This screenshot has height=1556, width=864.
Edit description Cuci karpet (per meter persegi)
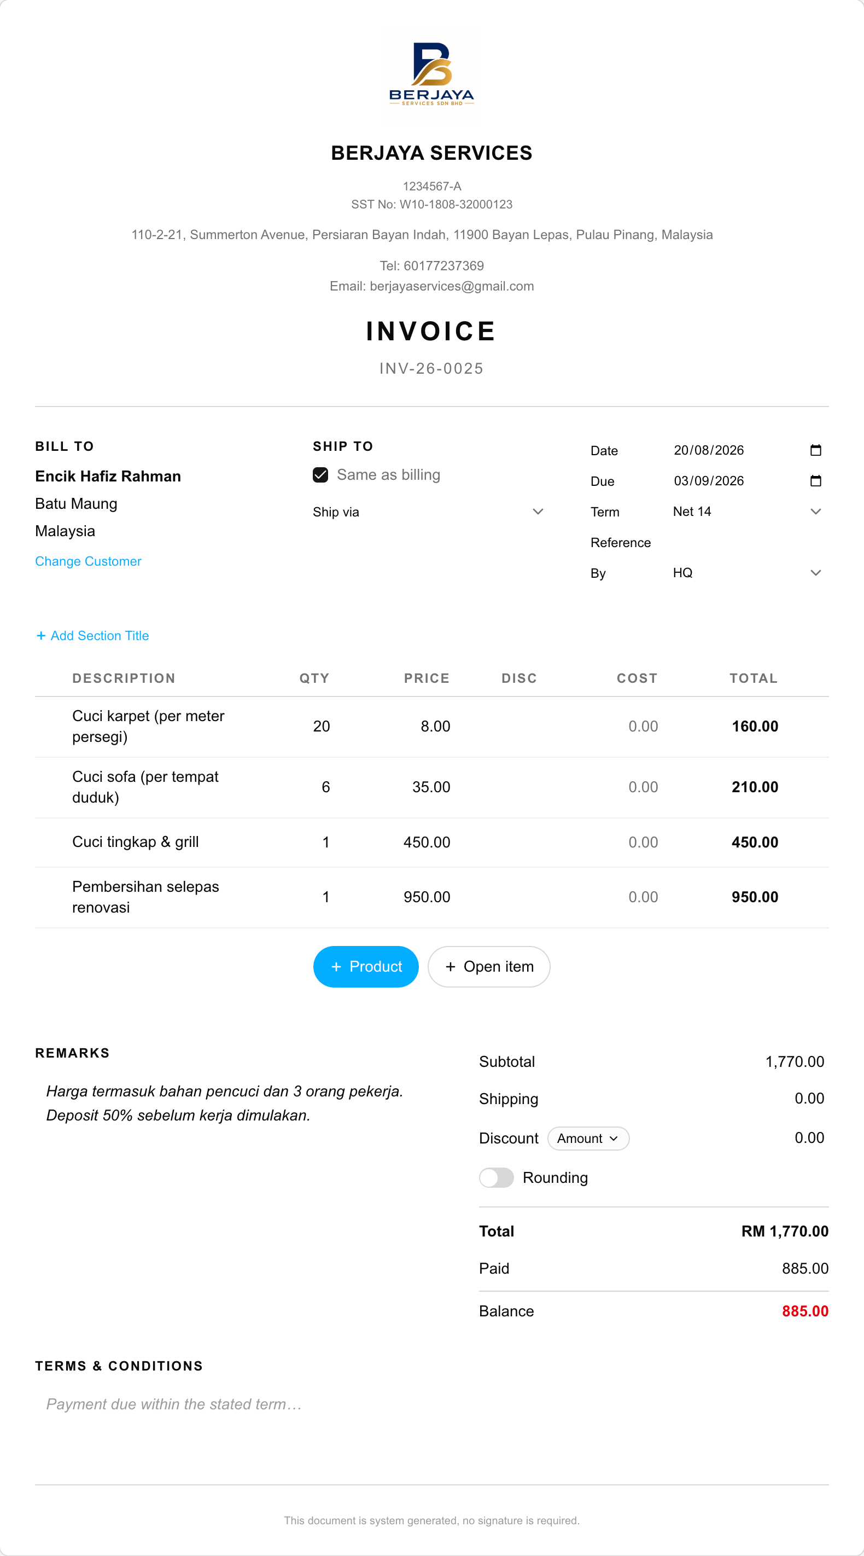[x=149, y=726]
